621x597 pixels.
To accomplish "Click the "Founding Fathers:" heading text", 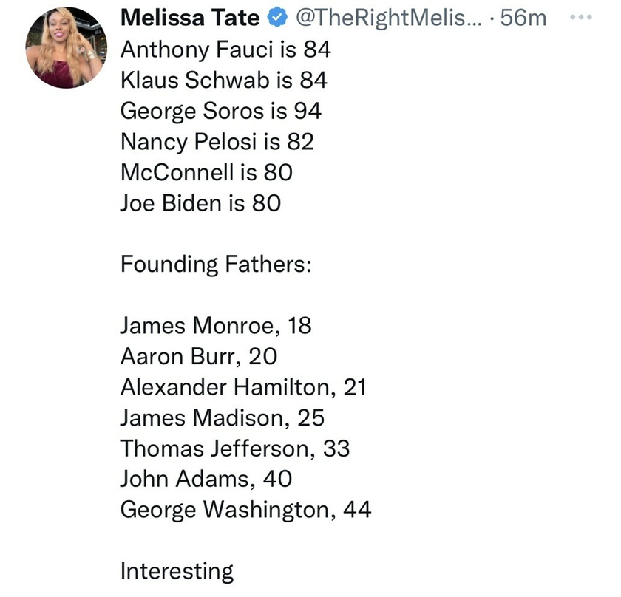I will [x=215, y=264].
